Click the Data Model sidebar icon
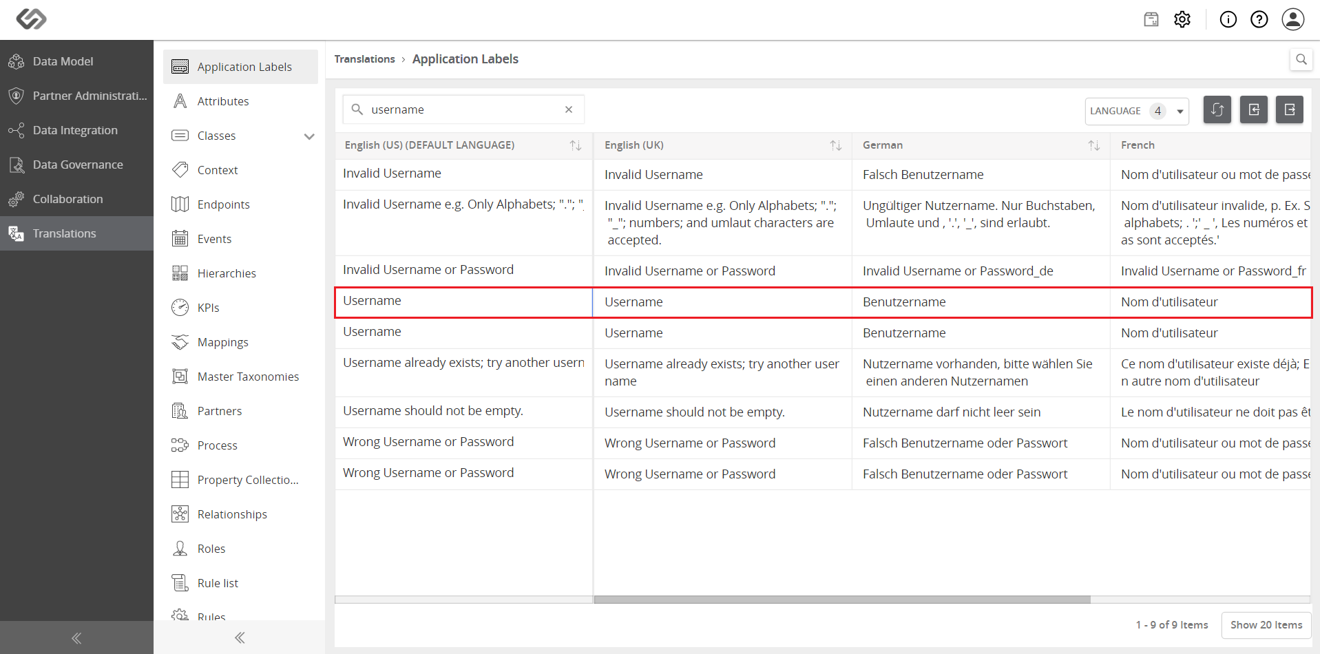 coord(17,61)
